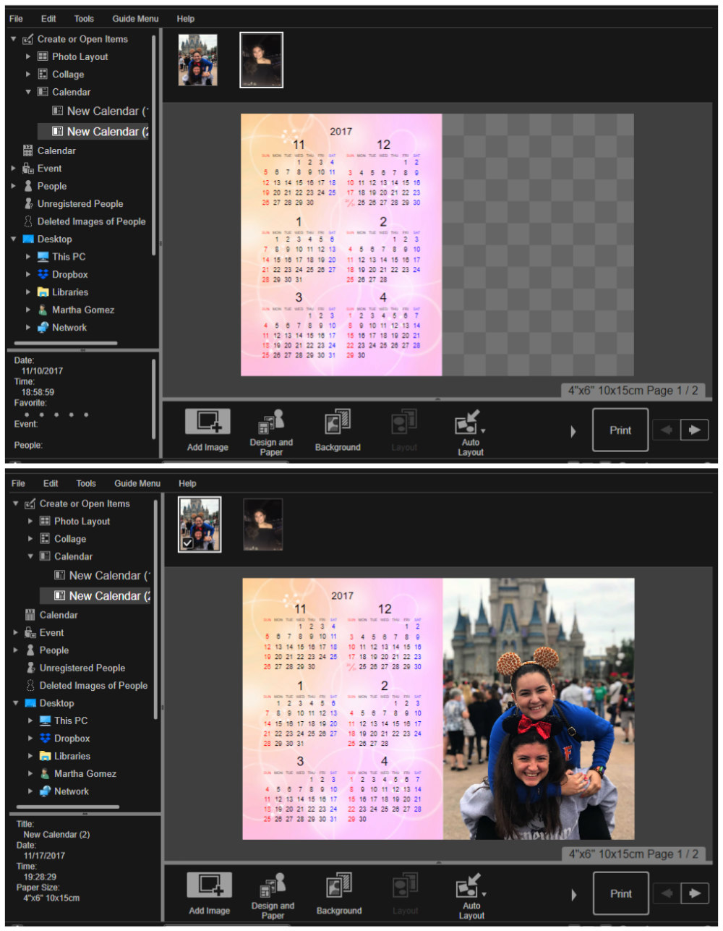723x931 pixels.
Task: Select New Calendar (1 in the upper window
Action: tap(100, 111)
